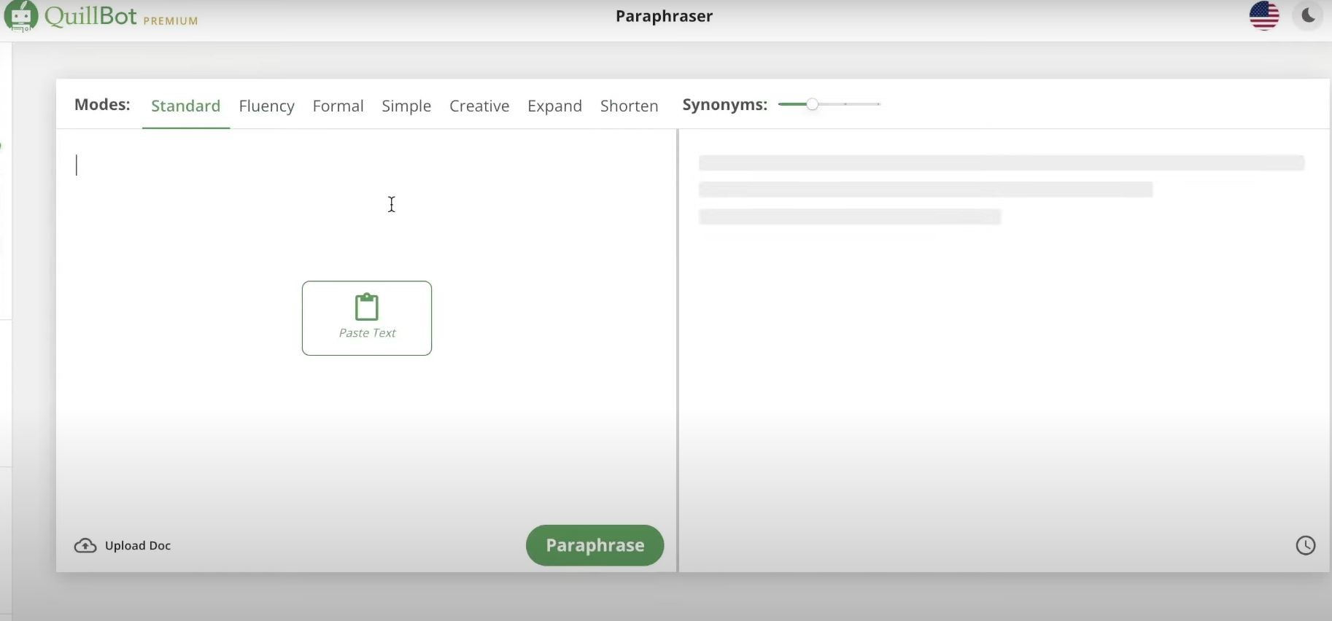Select the Standard mode tab
This screenshot has width=1332, height=621.
click(x=186, y=106)
